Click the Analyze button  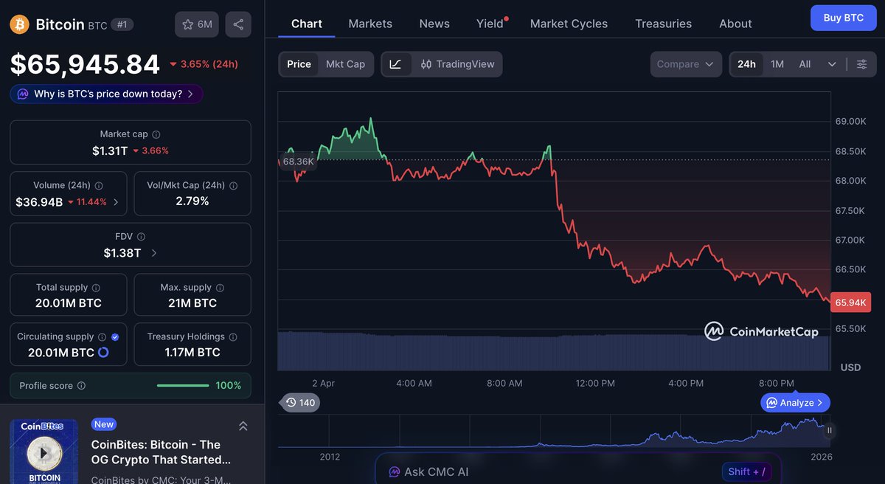[796, 403]
